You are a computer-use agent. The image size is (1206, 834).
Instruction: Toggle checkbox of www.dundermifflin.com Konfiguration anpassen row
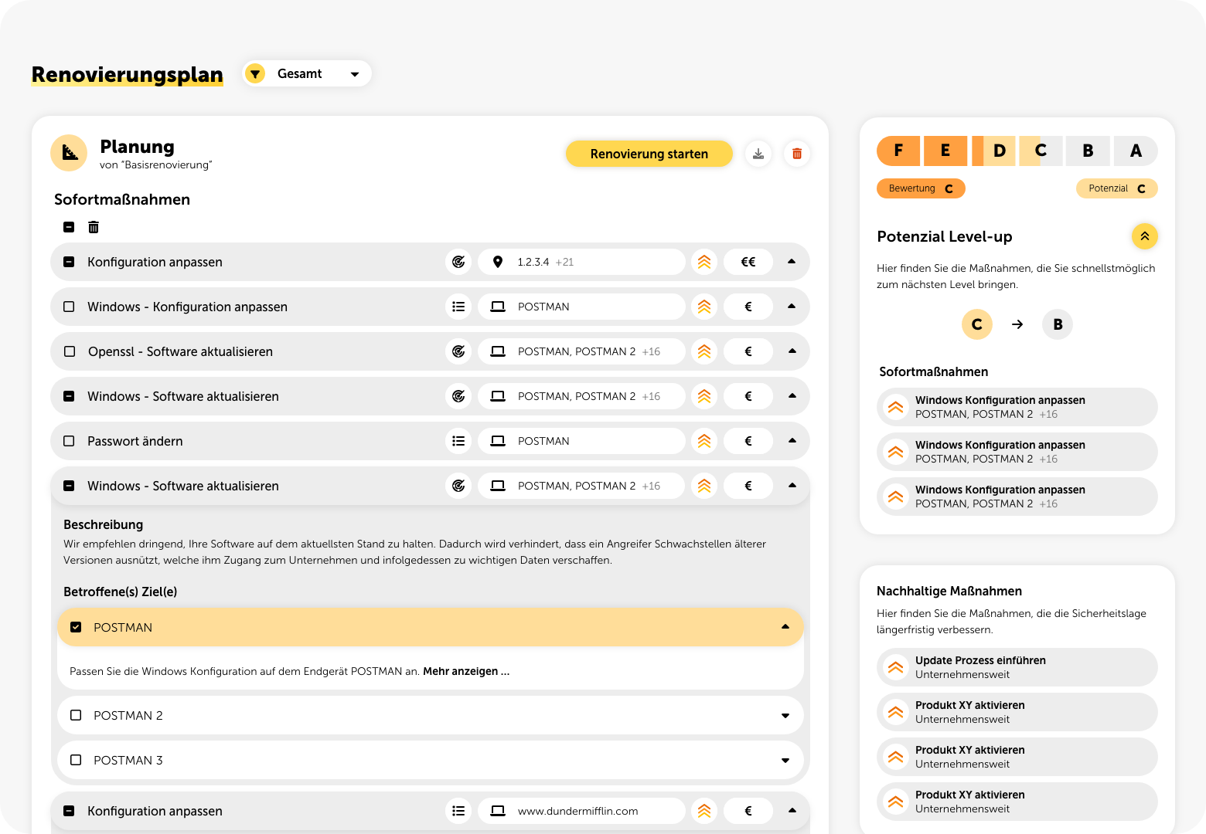pos(69,811)
